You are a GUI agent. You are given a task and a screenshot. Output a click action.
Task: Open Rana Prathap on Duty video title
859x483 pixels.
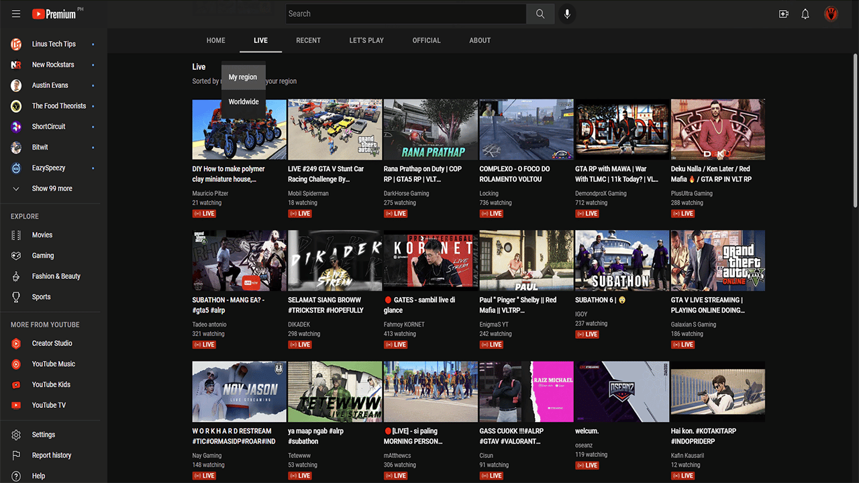(x=423, y=174)
